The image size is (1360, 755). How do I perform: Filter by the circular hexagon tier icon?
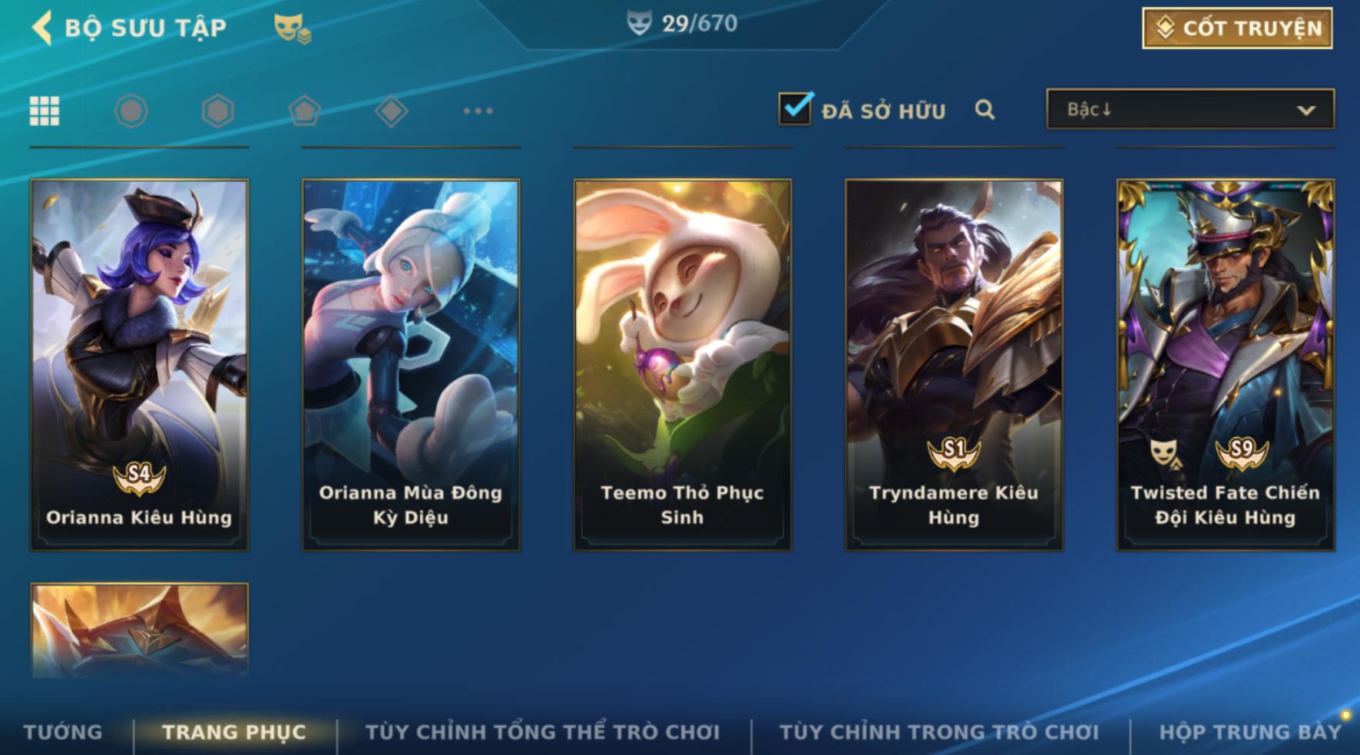point(131,111)
